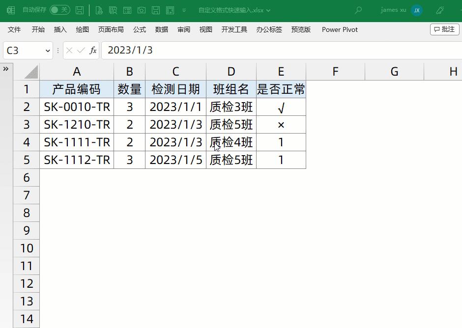Open the Customize Quick Access Toolbar chevron

pos(184,10)
